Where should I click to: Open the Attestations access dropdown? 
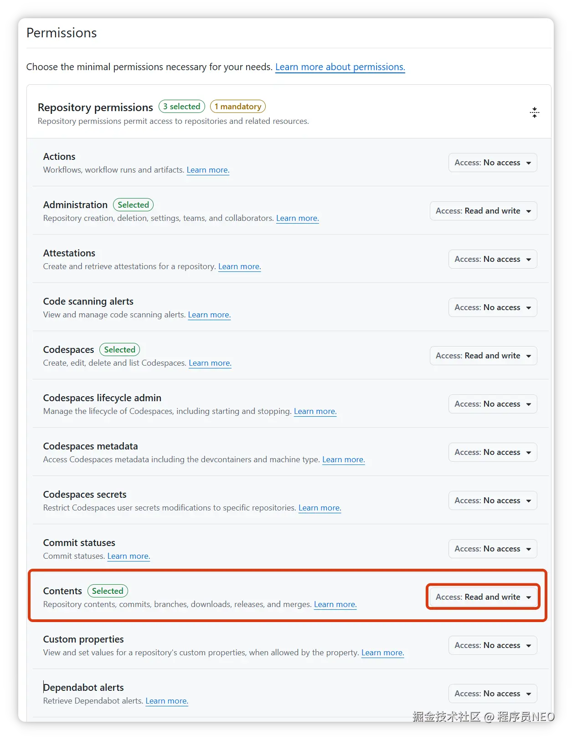click(x=492, y=259)
